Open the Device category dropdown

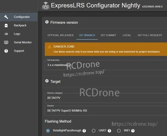[x=106, y=98]
